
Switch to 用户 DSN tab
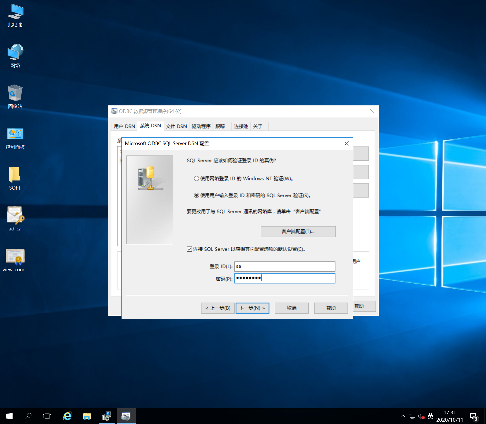coord(124,126)
